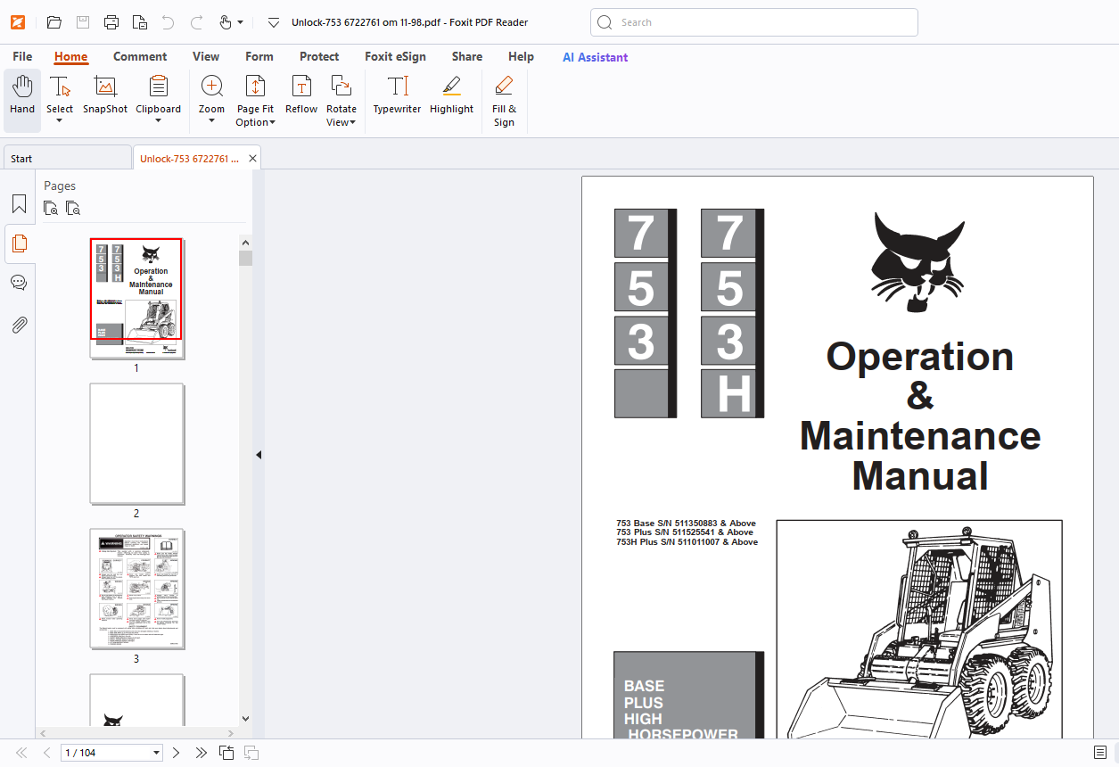The width and height of the screenshot is (1119, 767).
Task: Select the Typewriter tool
Action: pos(397,95)
